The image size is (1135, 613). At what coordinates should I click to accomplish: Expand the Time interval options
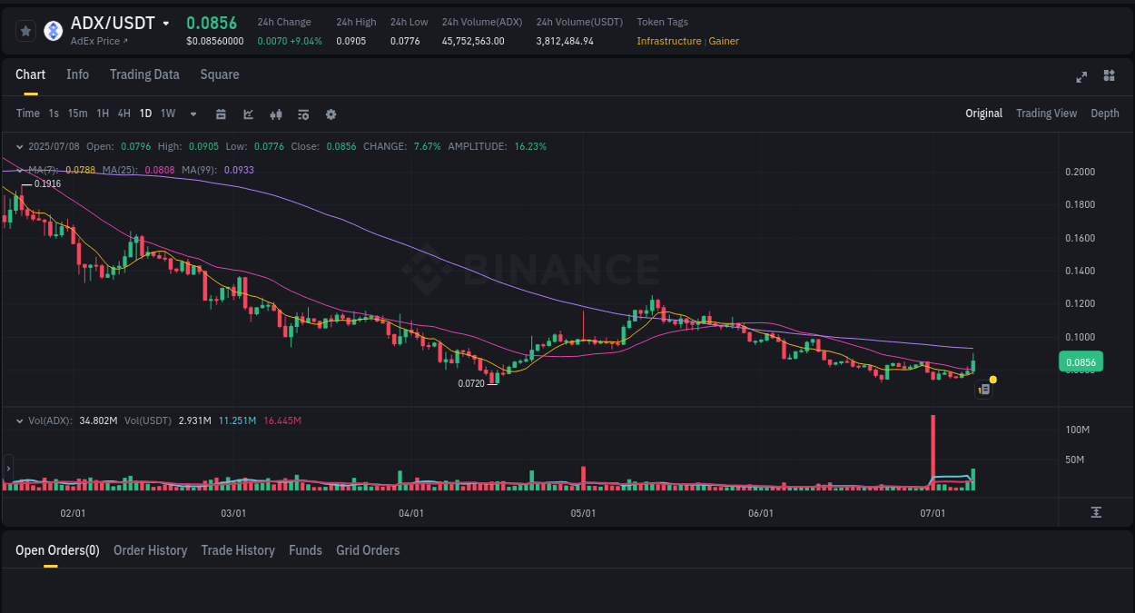point(28,114)
